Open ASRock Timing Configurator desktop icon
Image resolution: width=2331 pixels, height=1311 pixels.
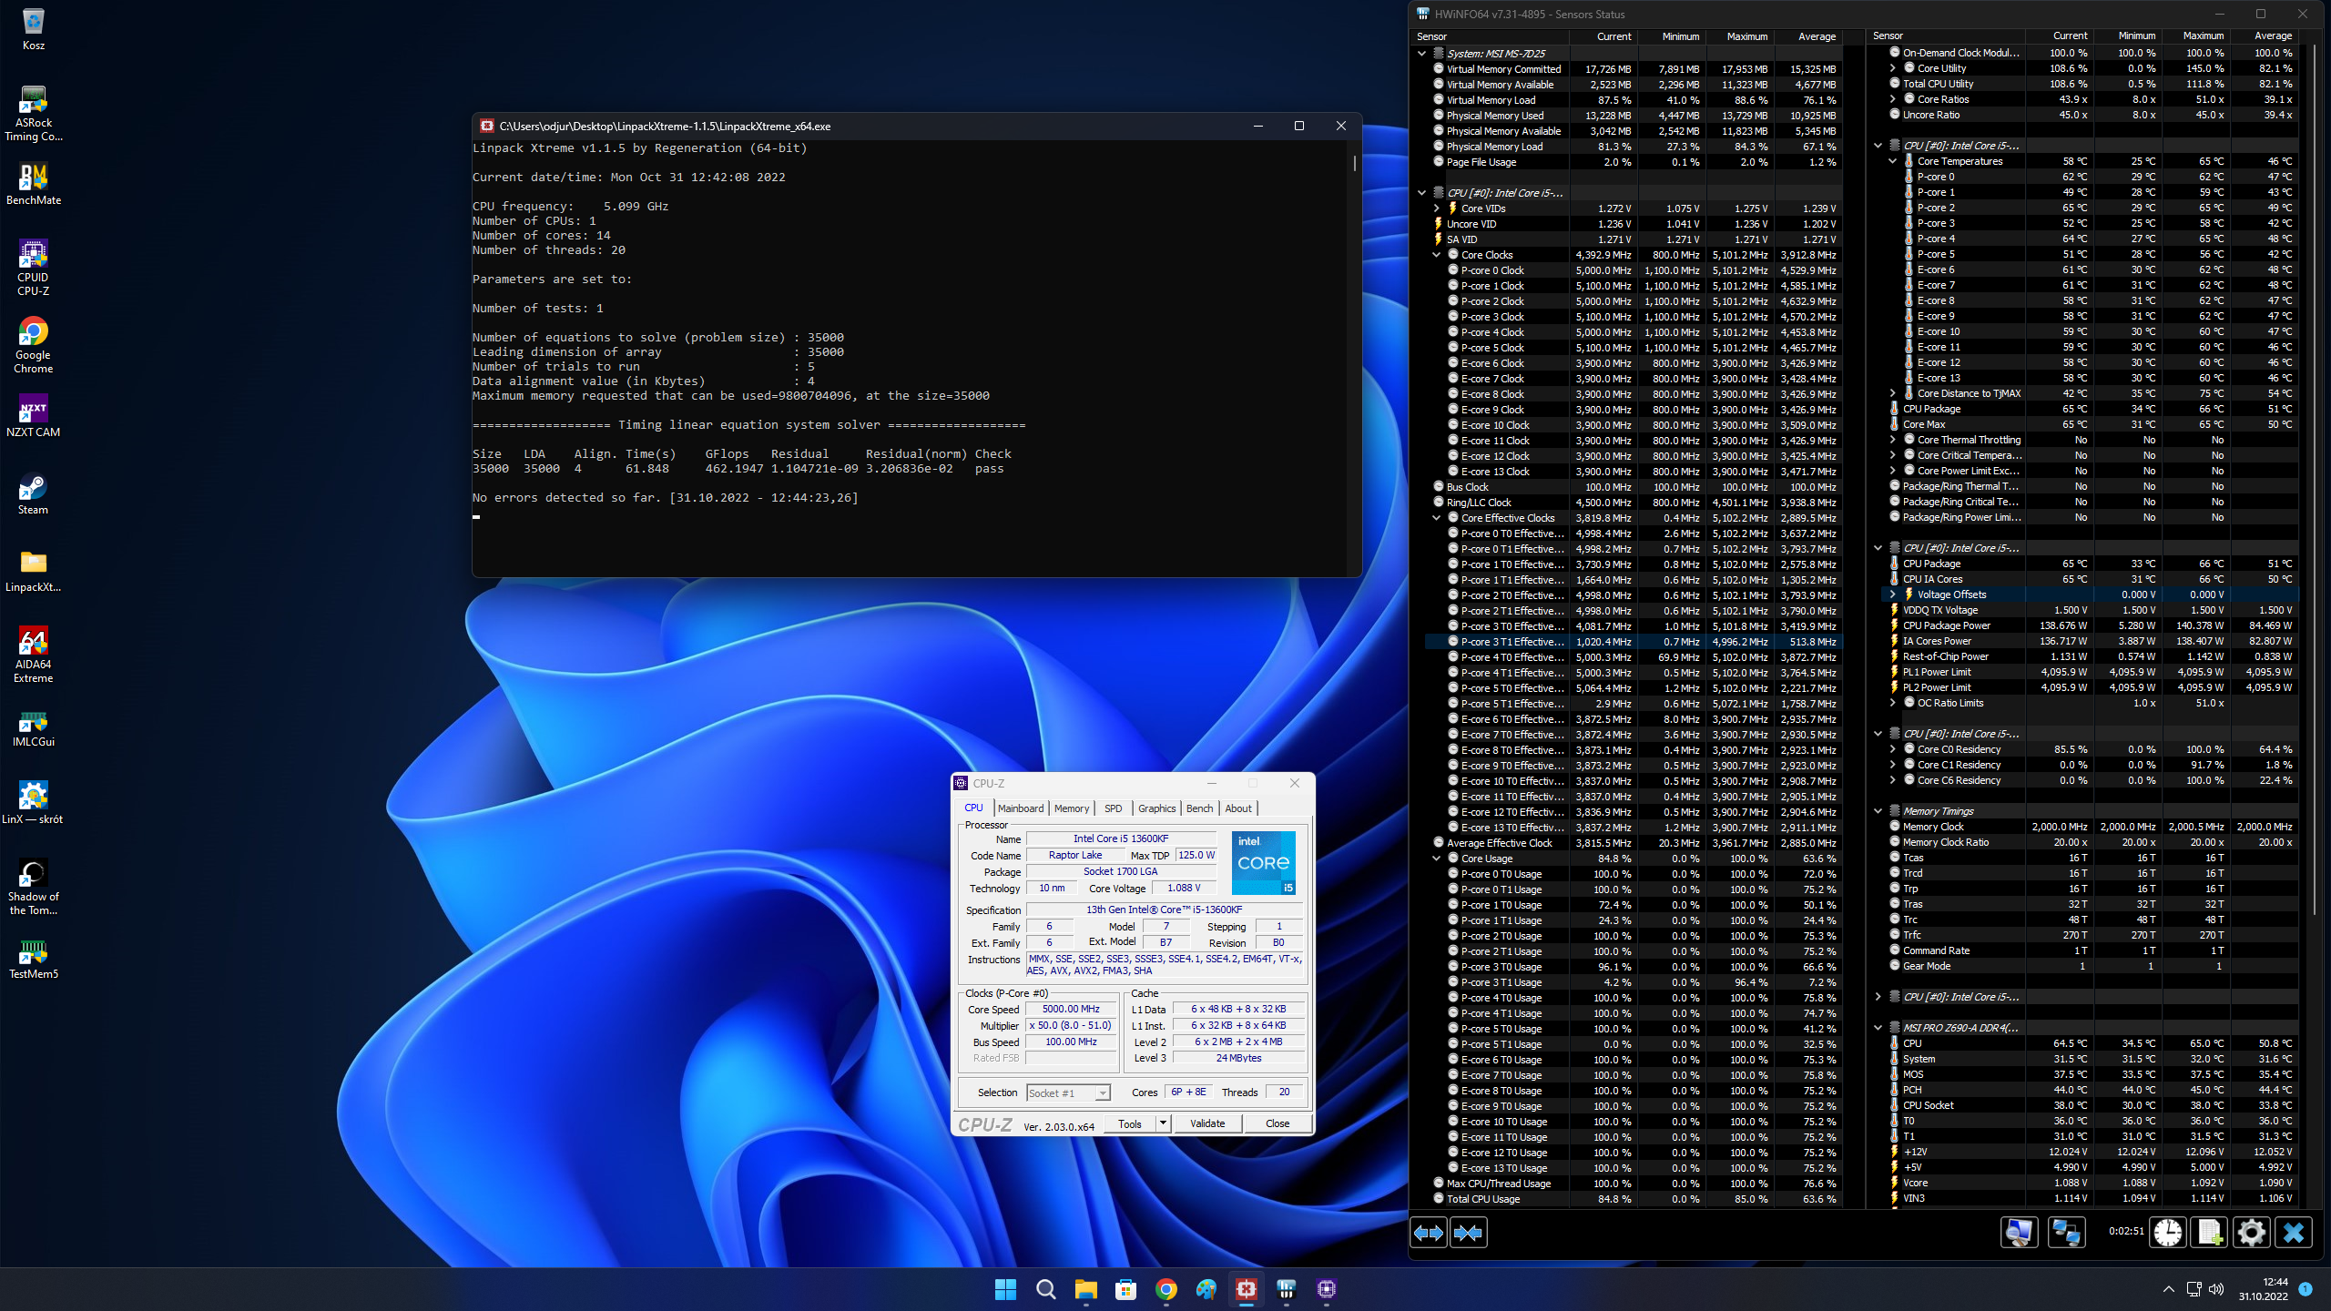pyautogui.click(x=34, y=113)
